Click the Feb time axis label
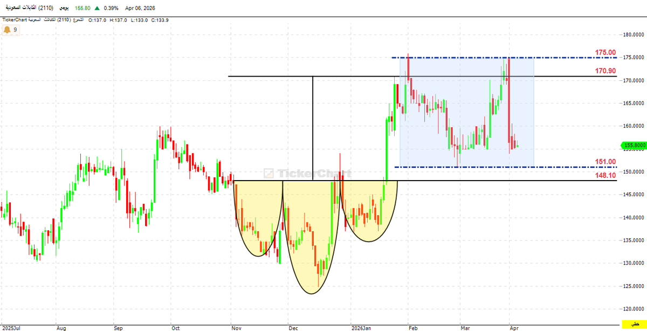 point(413,327)
